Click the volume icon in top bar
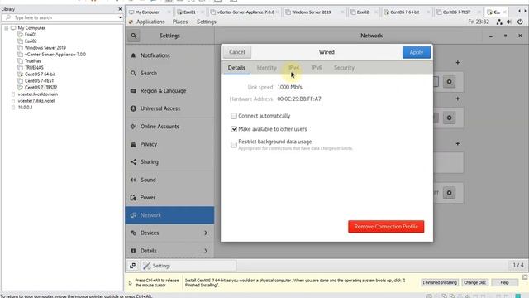Viewport: 529px width, 298px height. click(509, 22)
